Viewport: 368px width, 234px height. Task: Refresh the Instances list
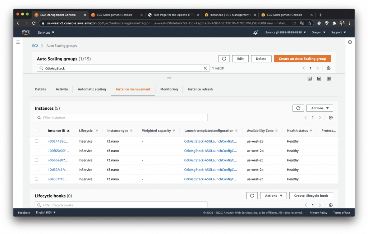[298, 108]
